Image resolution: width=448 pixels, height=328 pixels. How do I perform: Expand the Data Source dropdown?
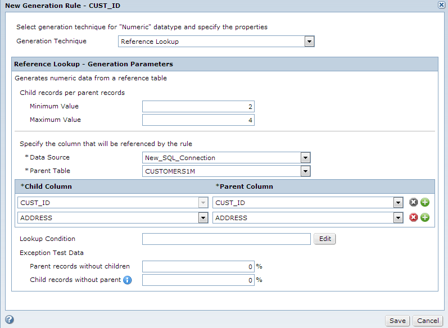(305, 158)
